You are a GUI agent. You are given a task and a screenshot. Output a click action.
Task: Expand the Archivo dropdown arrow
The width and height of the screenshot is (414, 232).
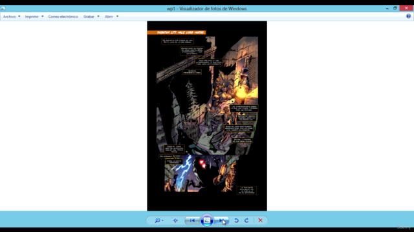tap(19, 17)
